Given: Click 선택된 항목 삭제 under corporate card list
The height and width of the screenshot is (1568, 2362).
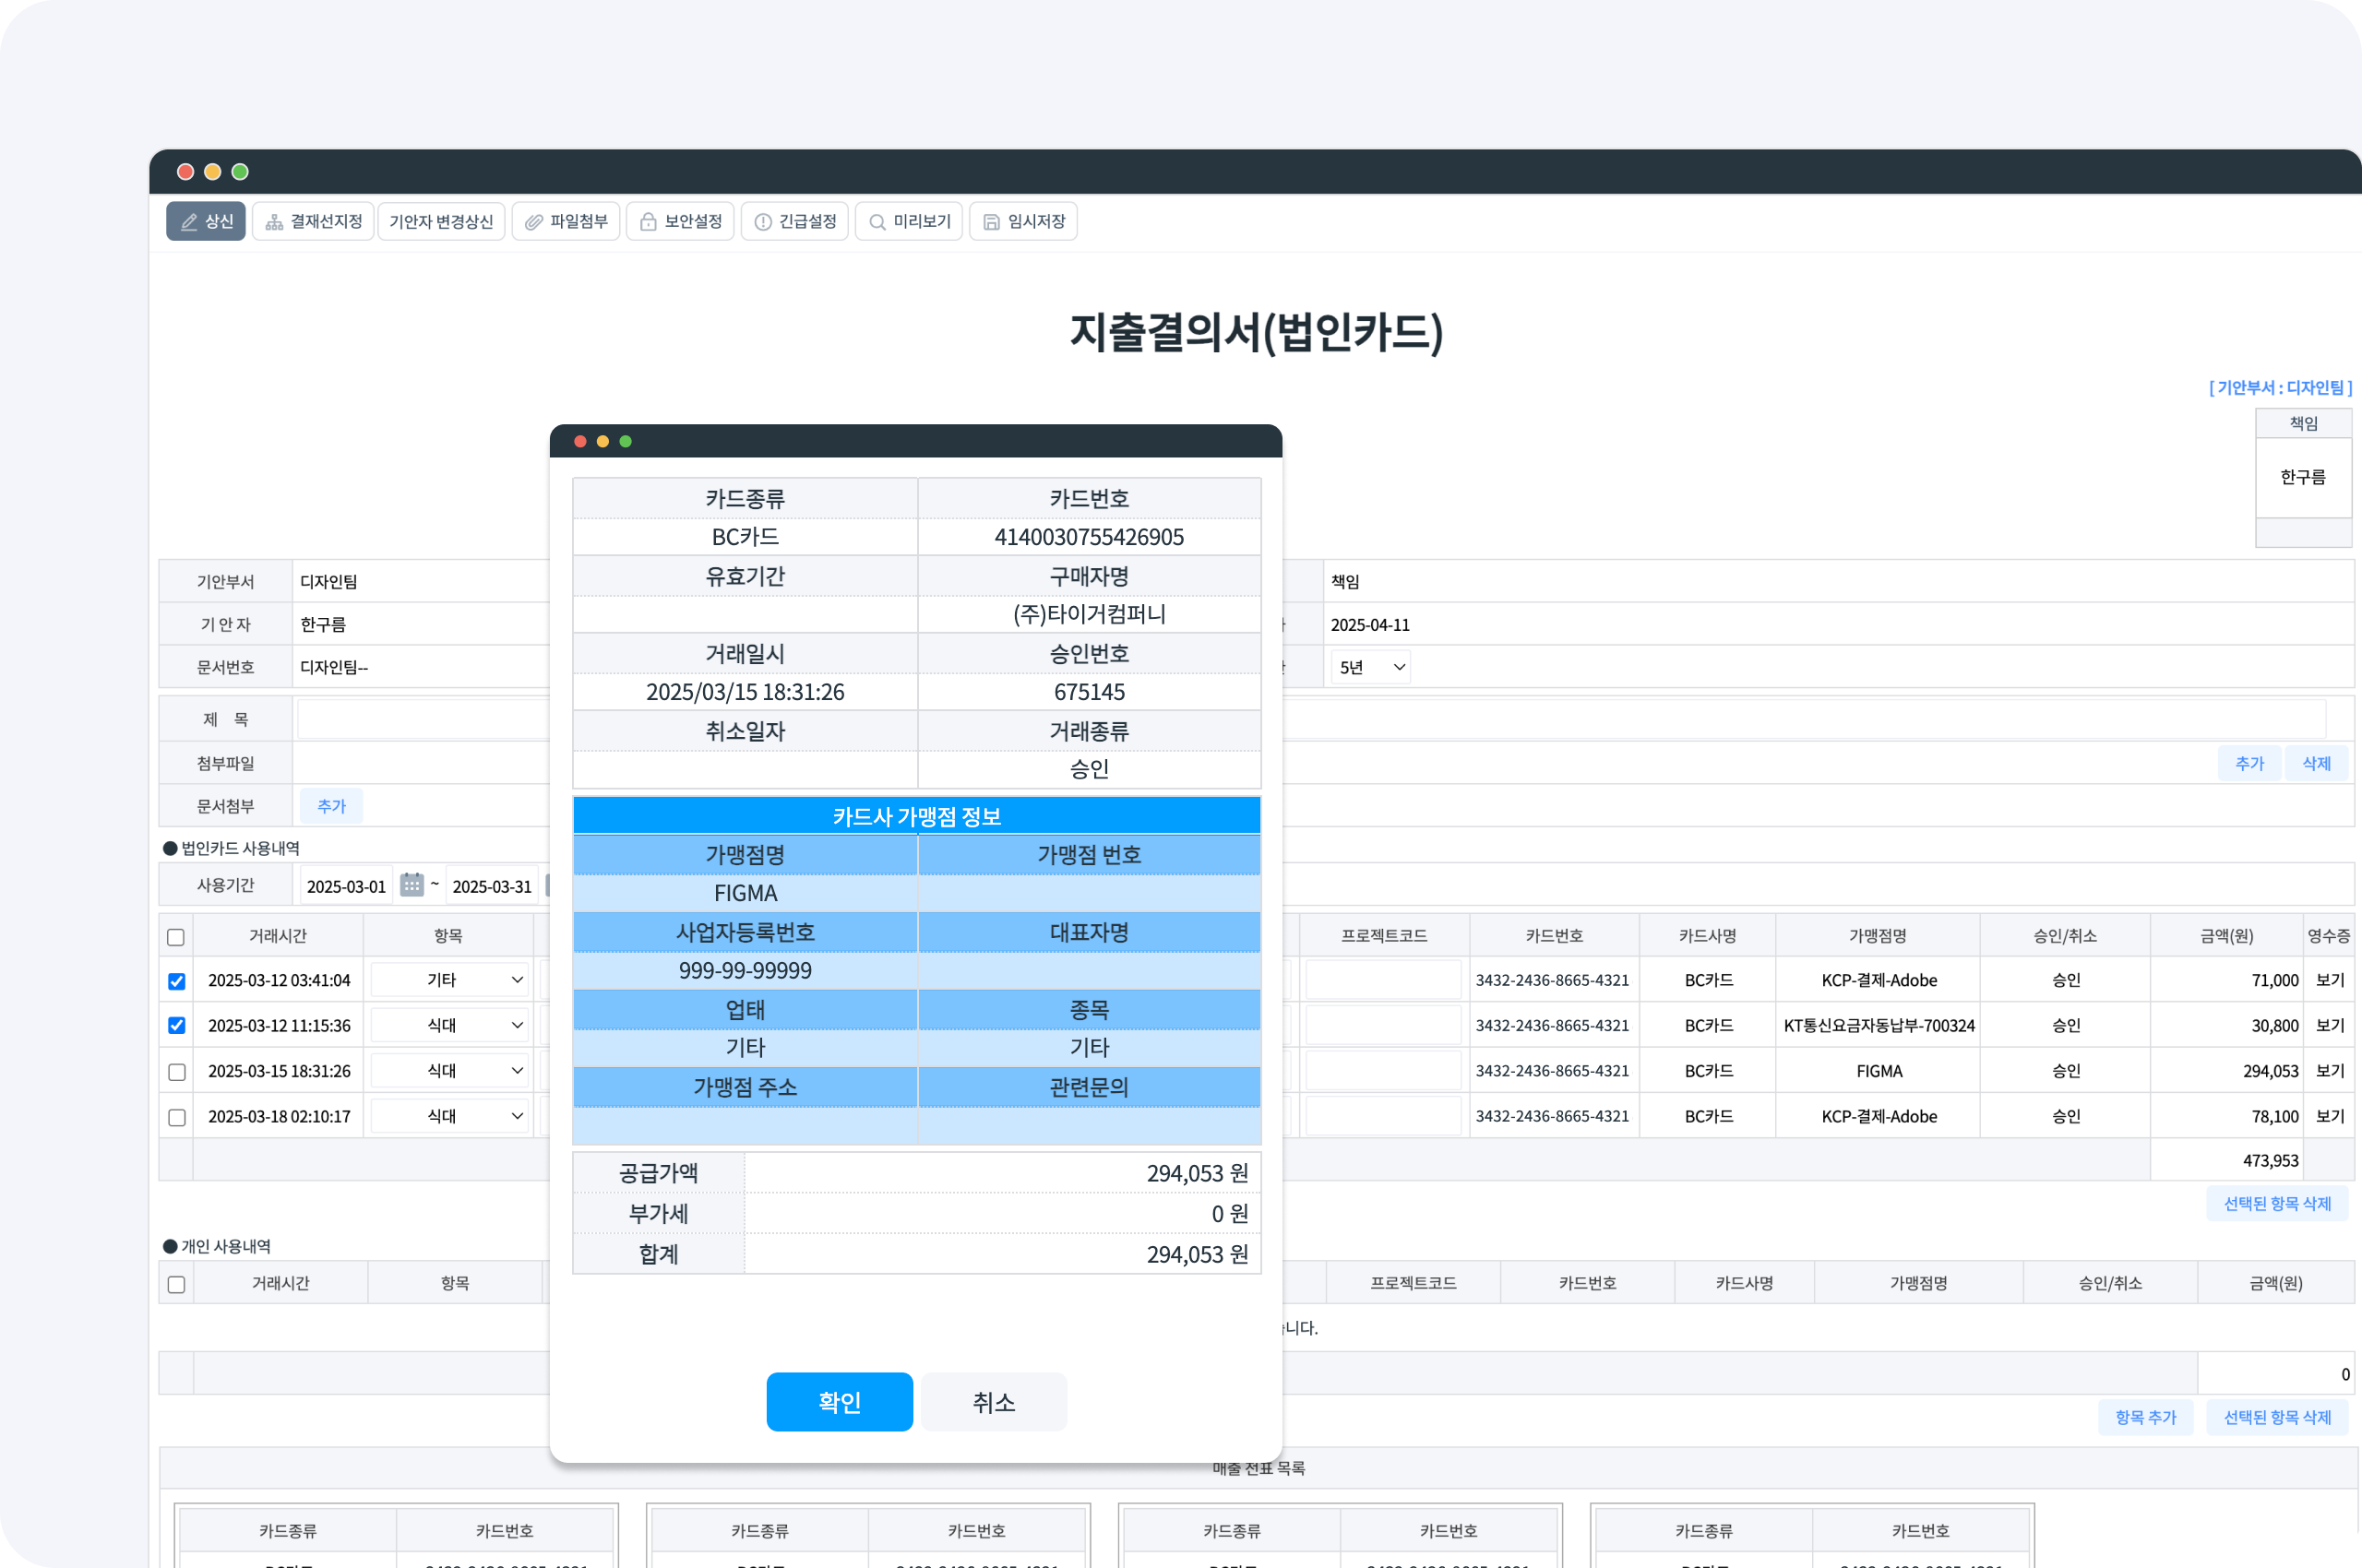Looking at the screenshot, I should click(x=2277, y=1204).
